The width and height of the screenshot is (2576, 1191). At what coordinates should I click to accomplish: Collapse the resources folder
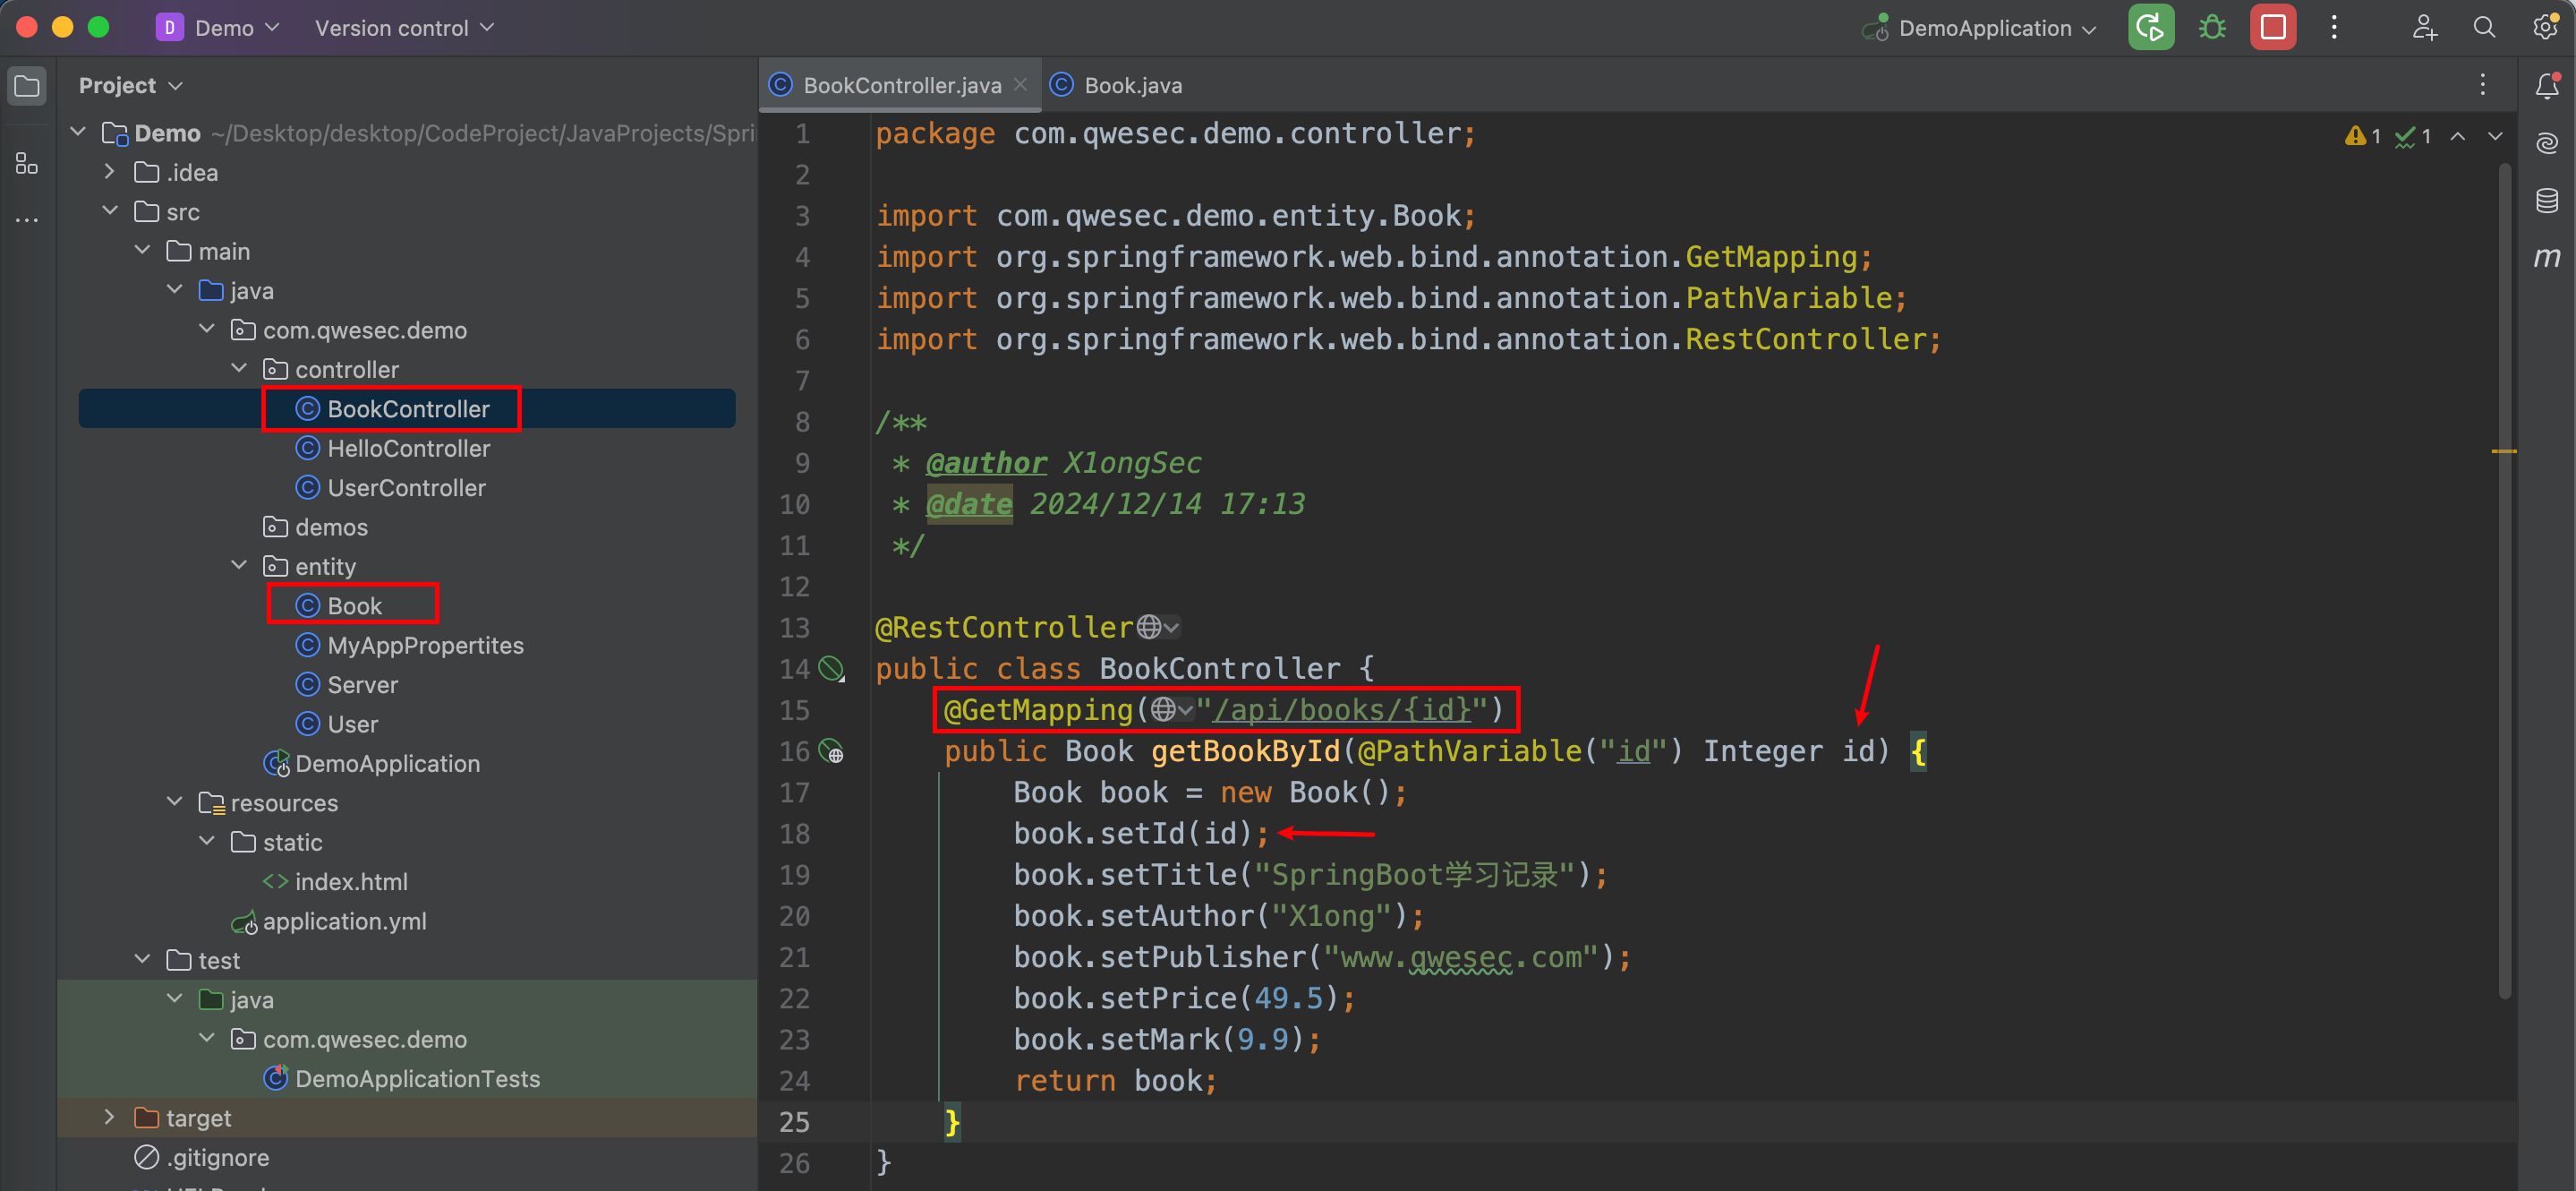pos(175,801)
